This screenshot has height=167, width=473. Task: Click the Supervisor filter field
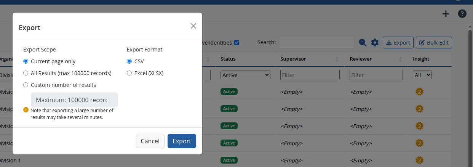[310, 75]
